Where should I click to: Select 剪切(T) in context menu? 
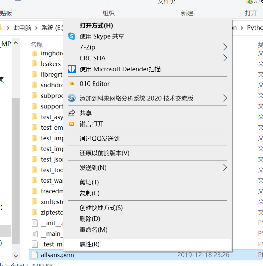147,182
